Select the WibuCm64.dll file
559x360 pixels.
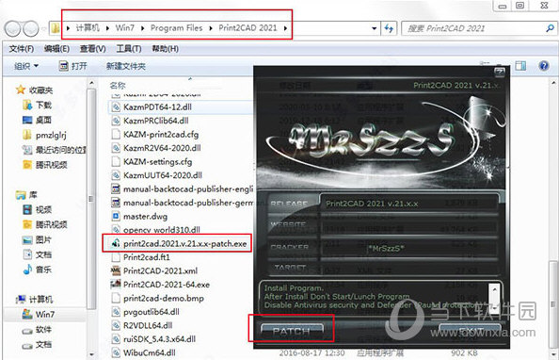[x=150, y=352]
